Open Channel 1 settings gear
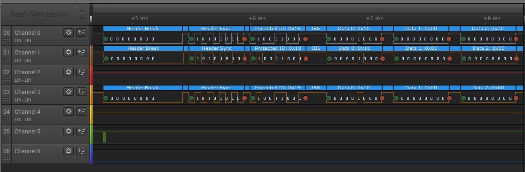Image resolution: width=525 pixels, height=172 pixels. (69, 52)
